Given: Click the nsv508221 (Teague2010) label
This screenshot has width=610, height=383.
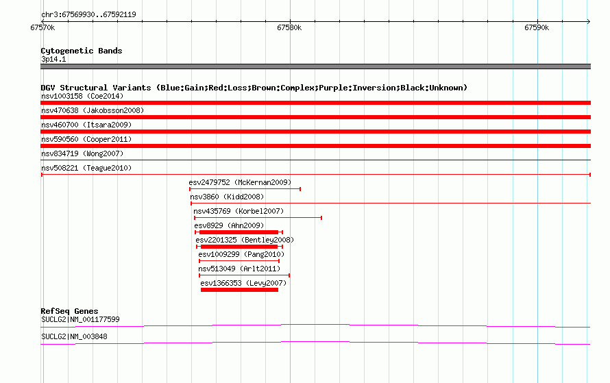Looking at the screenshot, I should (86, 168).
